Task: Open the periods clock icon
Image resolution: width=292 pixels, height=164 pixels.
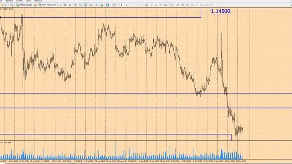Action: 108,5
